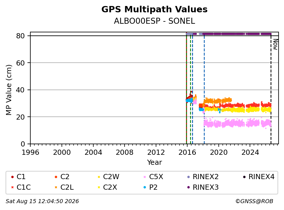Click the ©GNSS@ROB copyright text
The height and width of the screenshot is (210, 284).
click(x=254, y=201)
